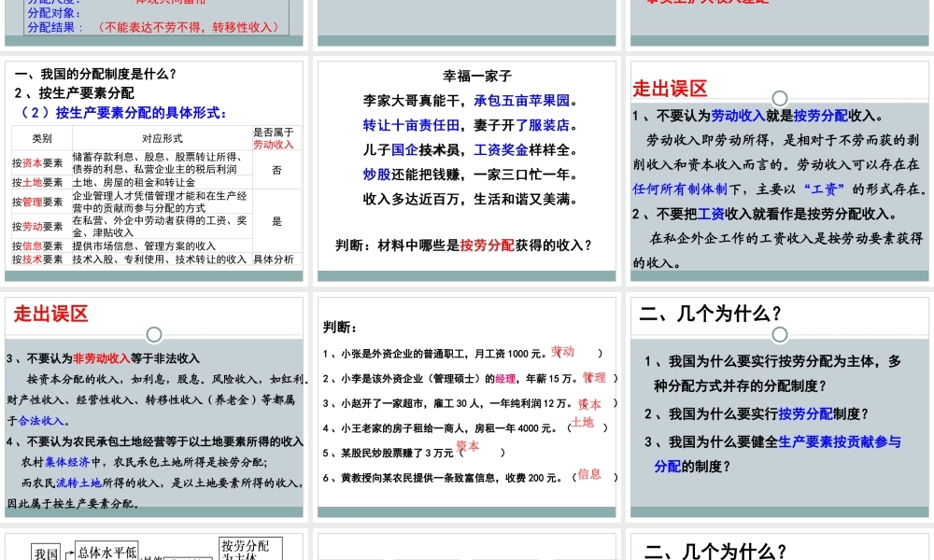Click the question '判断：材料中哪些是按劳分配获得的收入?'
Image resolution: width=934 pixels, height=560 pixels.
point(464,245)
